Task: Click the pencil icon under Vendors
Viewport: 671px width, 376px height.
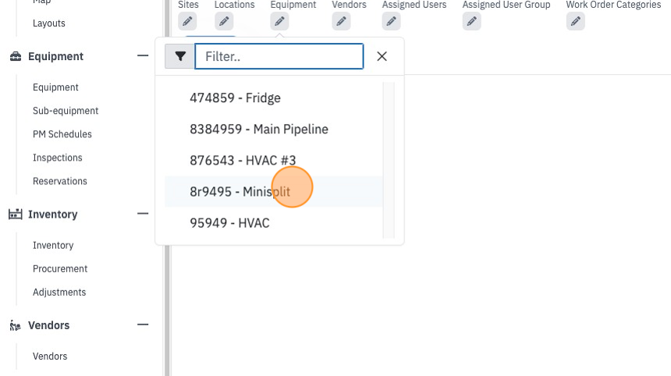Action: pos(341,21)
